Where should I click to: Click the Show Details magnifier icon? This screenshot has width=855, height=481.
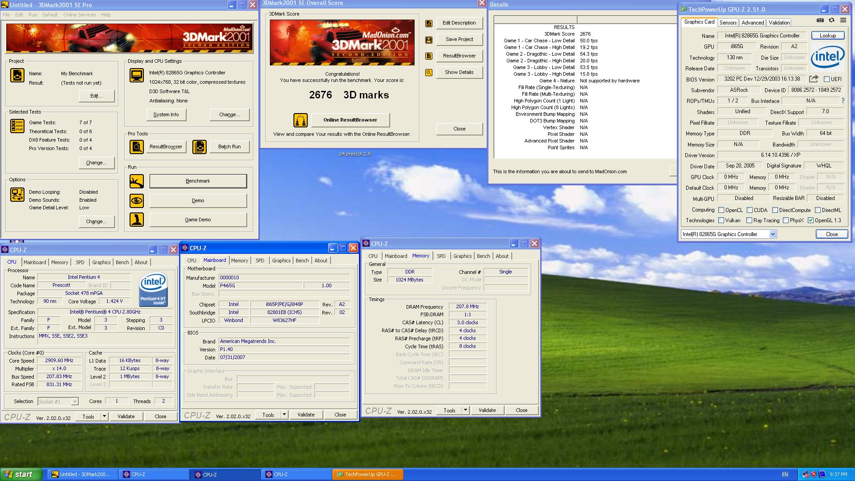[429, 73]
